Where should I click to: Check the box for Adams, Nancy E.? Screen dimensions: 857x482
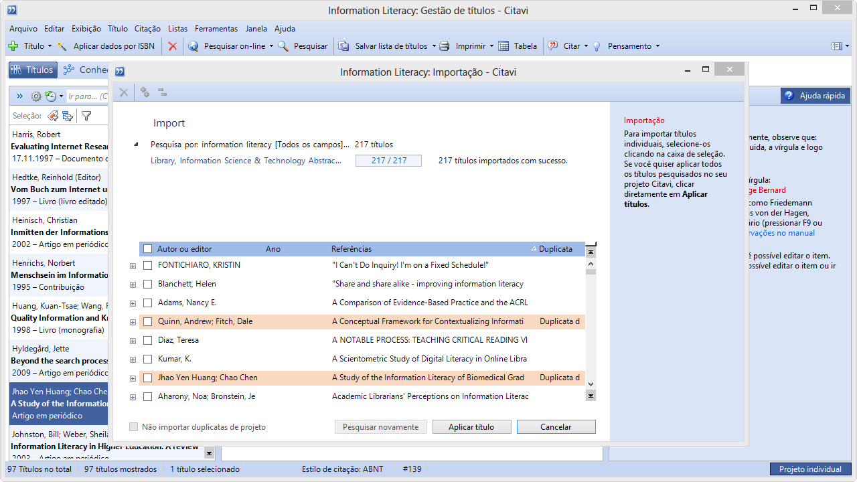pos(148,303)
